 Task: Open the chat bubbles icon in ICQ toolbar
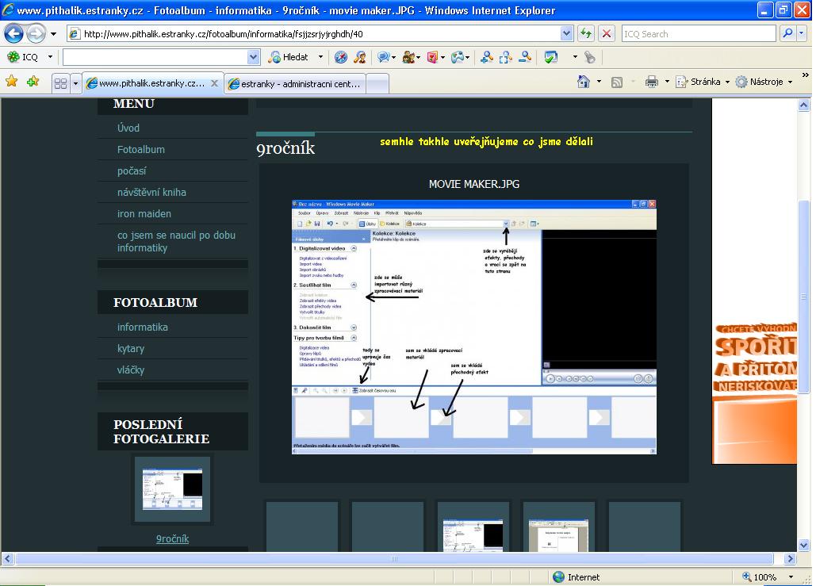click(384, 57)
